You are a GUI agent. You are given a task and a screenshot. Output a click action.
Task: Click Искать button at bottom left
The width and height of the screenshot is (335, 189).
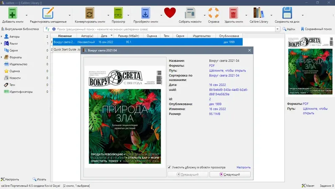(x=39, y=179)
